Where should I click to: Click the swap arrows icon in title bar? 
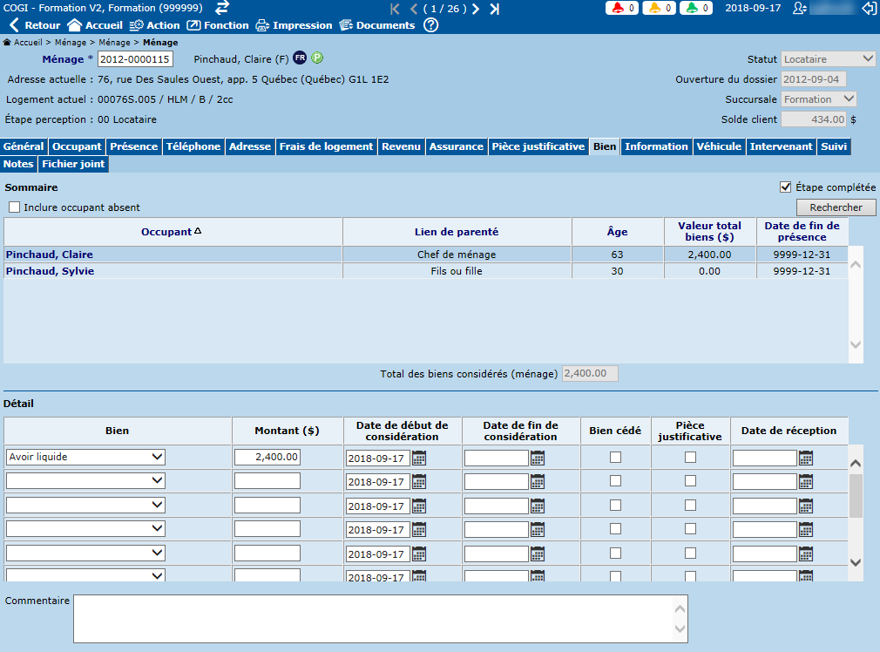222,8
